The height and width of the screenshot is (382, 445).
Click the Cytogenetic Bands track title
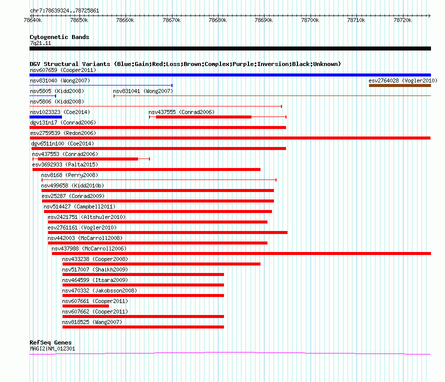point(59,37)
